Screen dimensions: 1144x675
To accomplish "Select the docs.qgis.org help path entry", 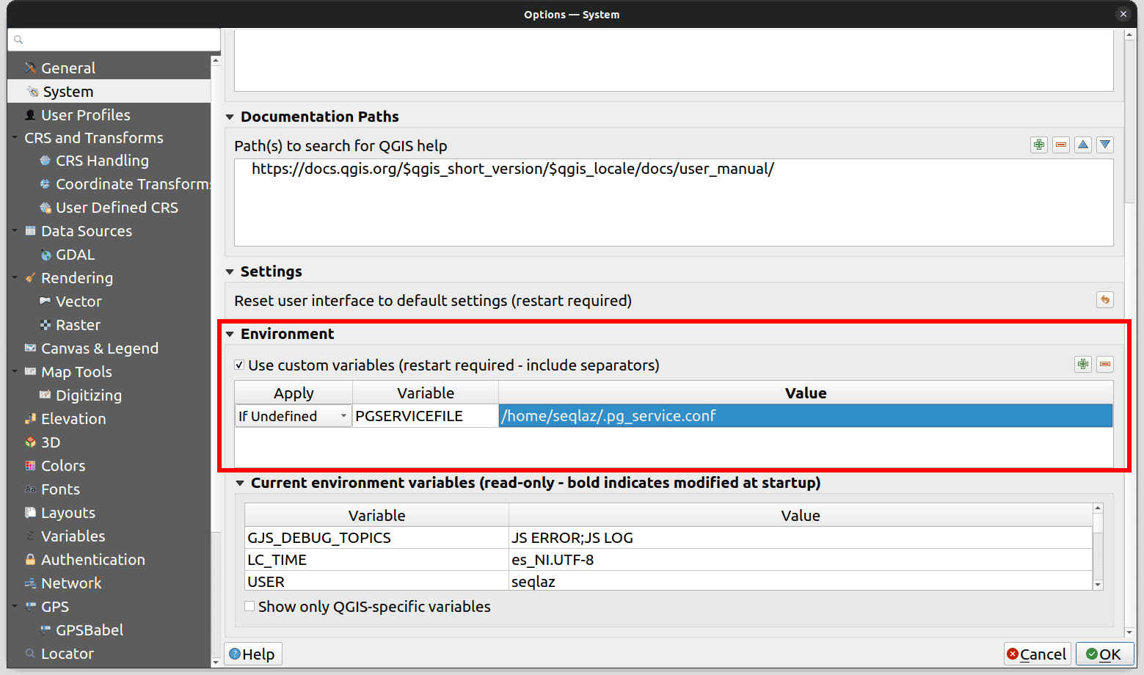I will 512,169.
